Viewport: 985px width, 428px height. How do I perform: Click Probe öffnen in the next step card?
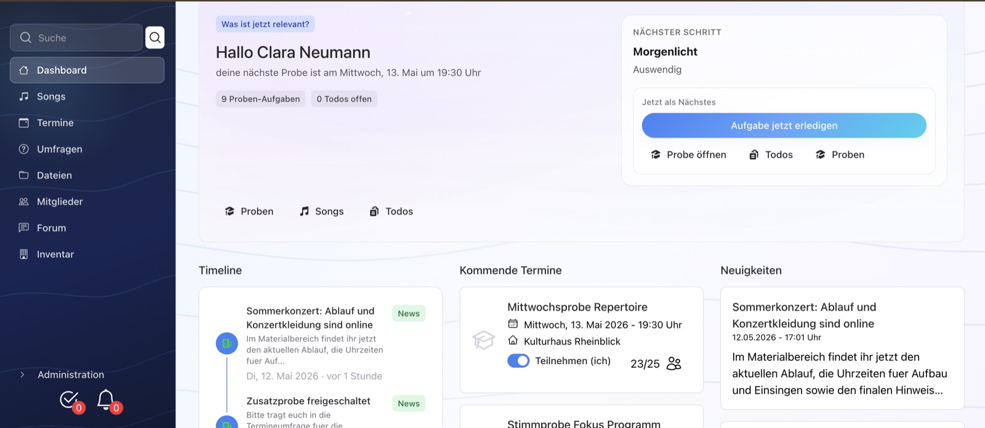click(x=688, y=155)
